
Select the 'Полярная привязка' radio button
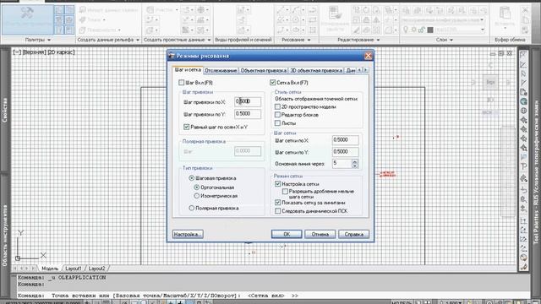(x=192, y=209)
